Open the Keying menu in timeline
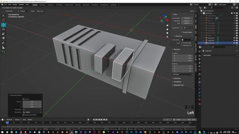Viewport: 239px width, 134px height. tap(18, 120)
